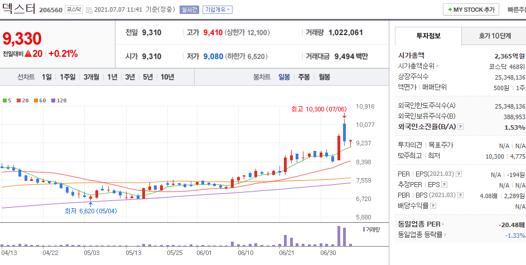The image size is (526, 265).
Task: Click 투자의견 label
Action: click(410, 145)
